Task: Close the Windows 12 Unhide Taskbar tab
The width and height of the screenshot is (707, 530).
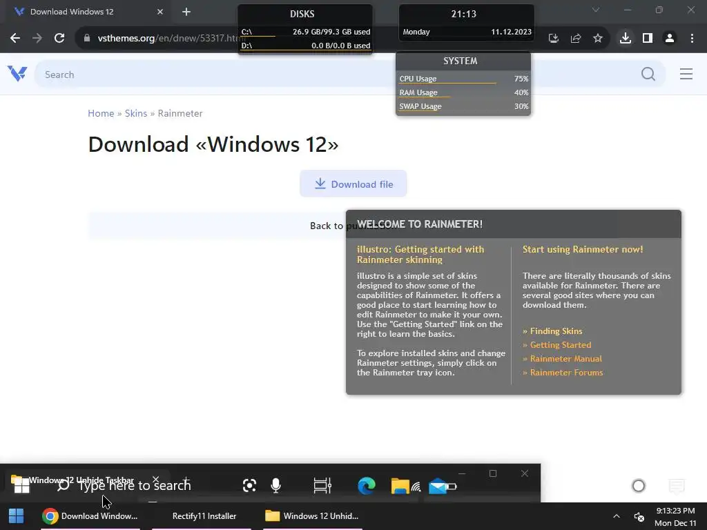Action: (x=155, y=479)
